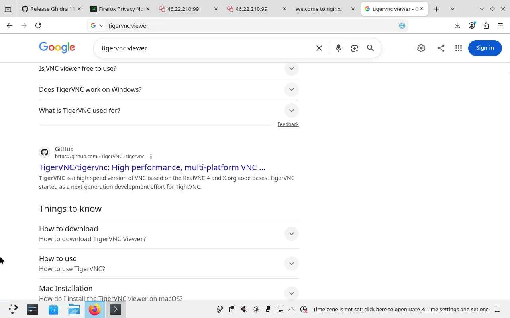The width and height of the screenshot is (510, 318).
Task: Expand "Does TigerVNC work on Windows?" question
Action: click(291, 89)
